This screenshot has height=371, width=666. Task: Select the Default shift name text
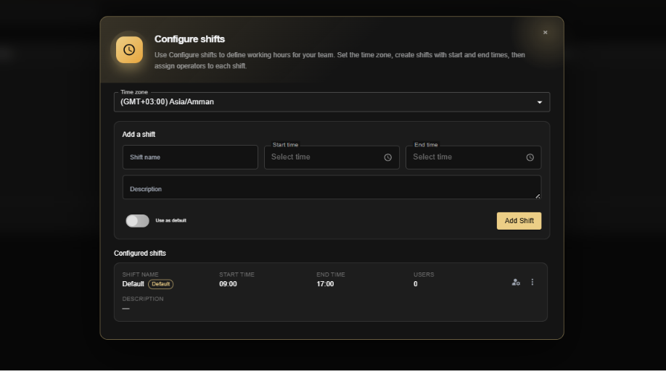[x=133, y=284]
